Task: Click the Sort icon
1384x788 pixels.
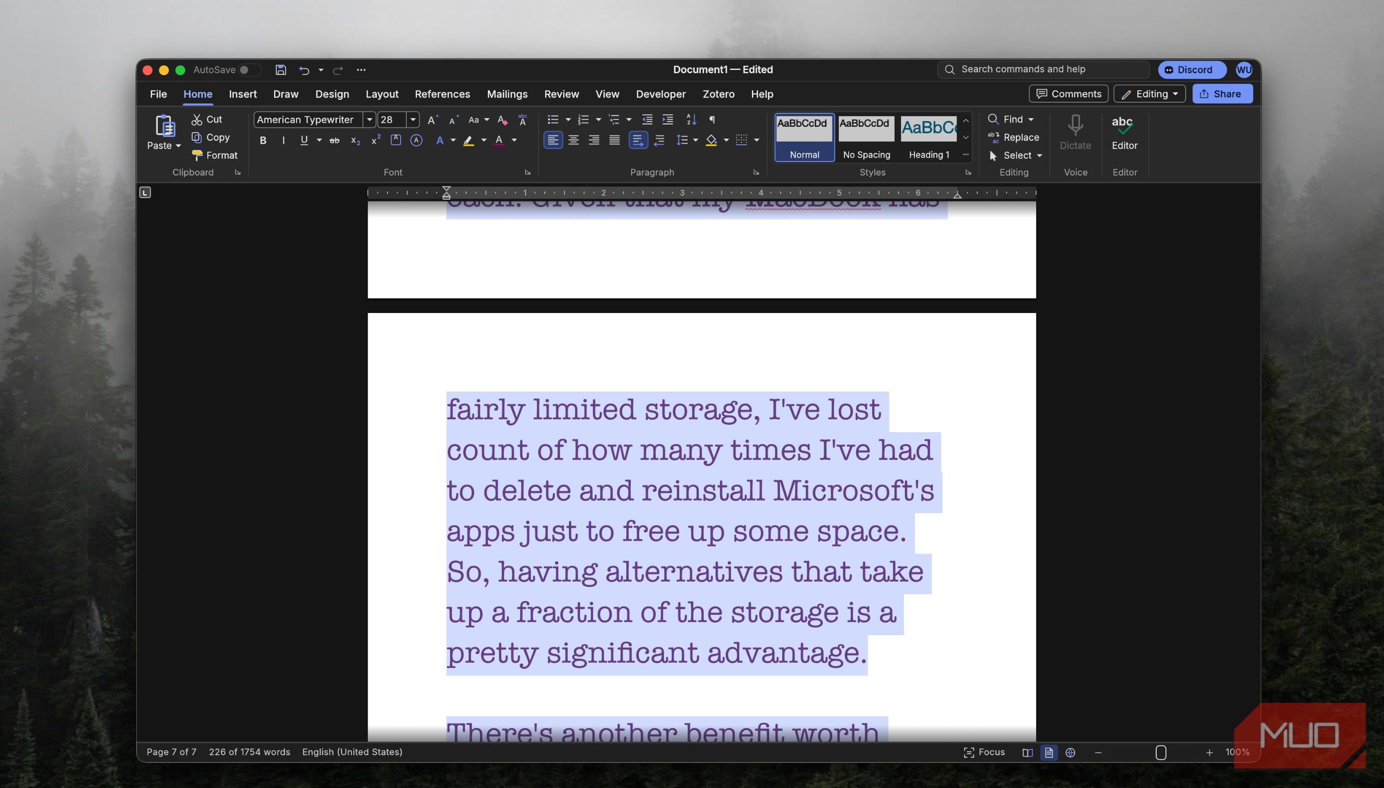Action: [x=691, y=120]
